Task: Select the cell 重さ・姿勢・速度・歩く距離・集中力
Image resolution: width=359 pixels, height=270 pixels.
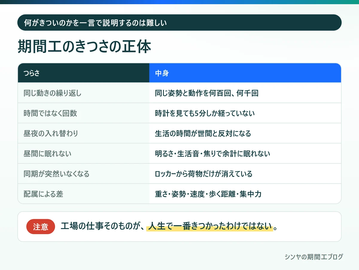Action: pyautogui.click(x=245, y=194)
